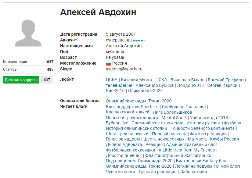Click the Добавить в друзья button
This screenshot has height=178, width=252.
[21, 80]
